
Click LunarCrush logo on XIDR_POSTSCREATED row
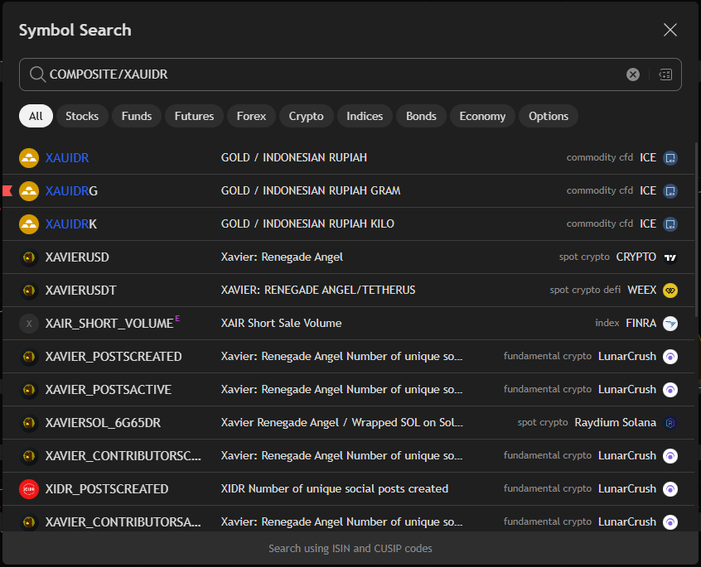[x=670, y=489]
